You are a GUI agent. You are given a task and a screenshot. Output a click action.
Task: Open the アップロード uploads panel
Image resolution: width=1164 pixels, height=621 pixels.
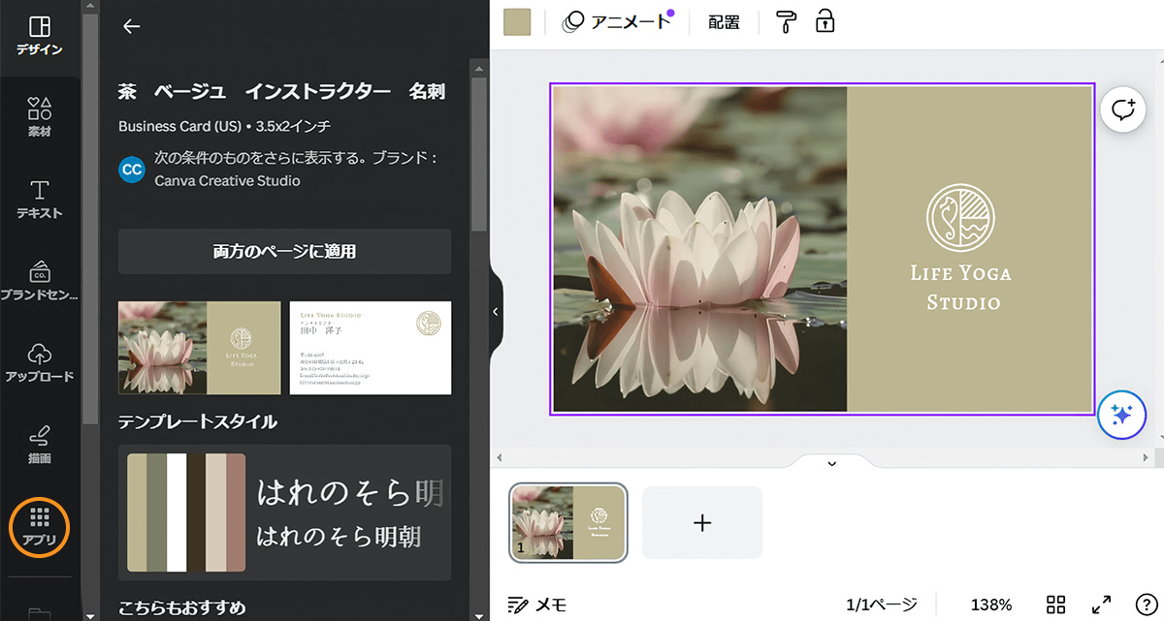pyautogui.click(x=40, y=362)
